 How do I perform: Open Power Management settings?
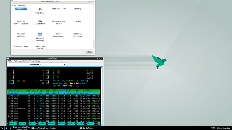pos(59,35)
